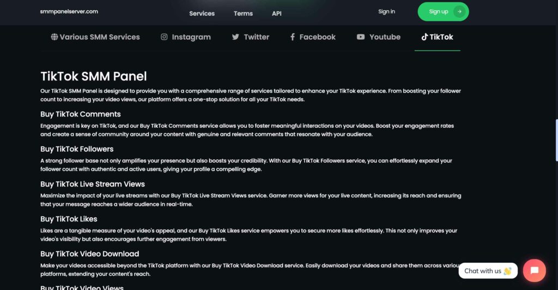Click the Twitter bird icon

click(x=235, y=37)
